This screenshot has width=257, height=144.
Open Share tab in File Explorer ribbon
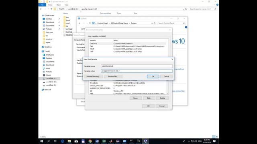(59, 5)
